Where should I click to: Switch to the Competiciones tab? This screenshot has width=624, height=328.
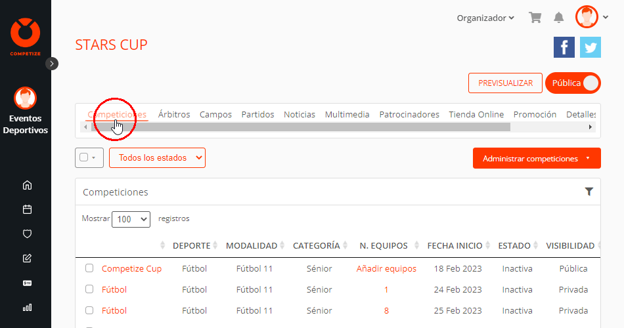[x=117, y=115]
